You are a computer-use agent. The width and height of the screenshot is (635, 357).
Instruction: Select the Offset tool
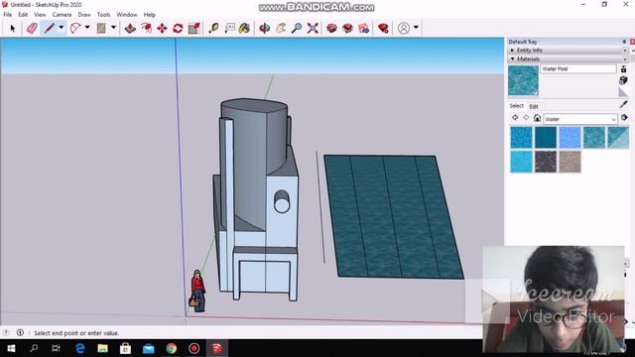[x=146, y=28]
